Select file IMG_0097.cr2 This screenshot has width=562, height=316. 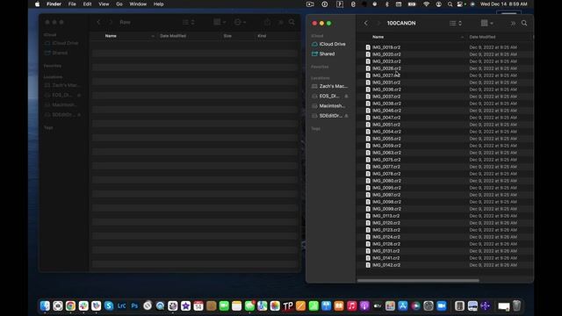click(386, 195)
